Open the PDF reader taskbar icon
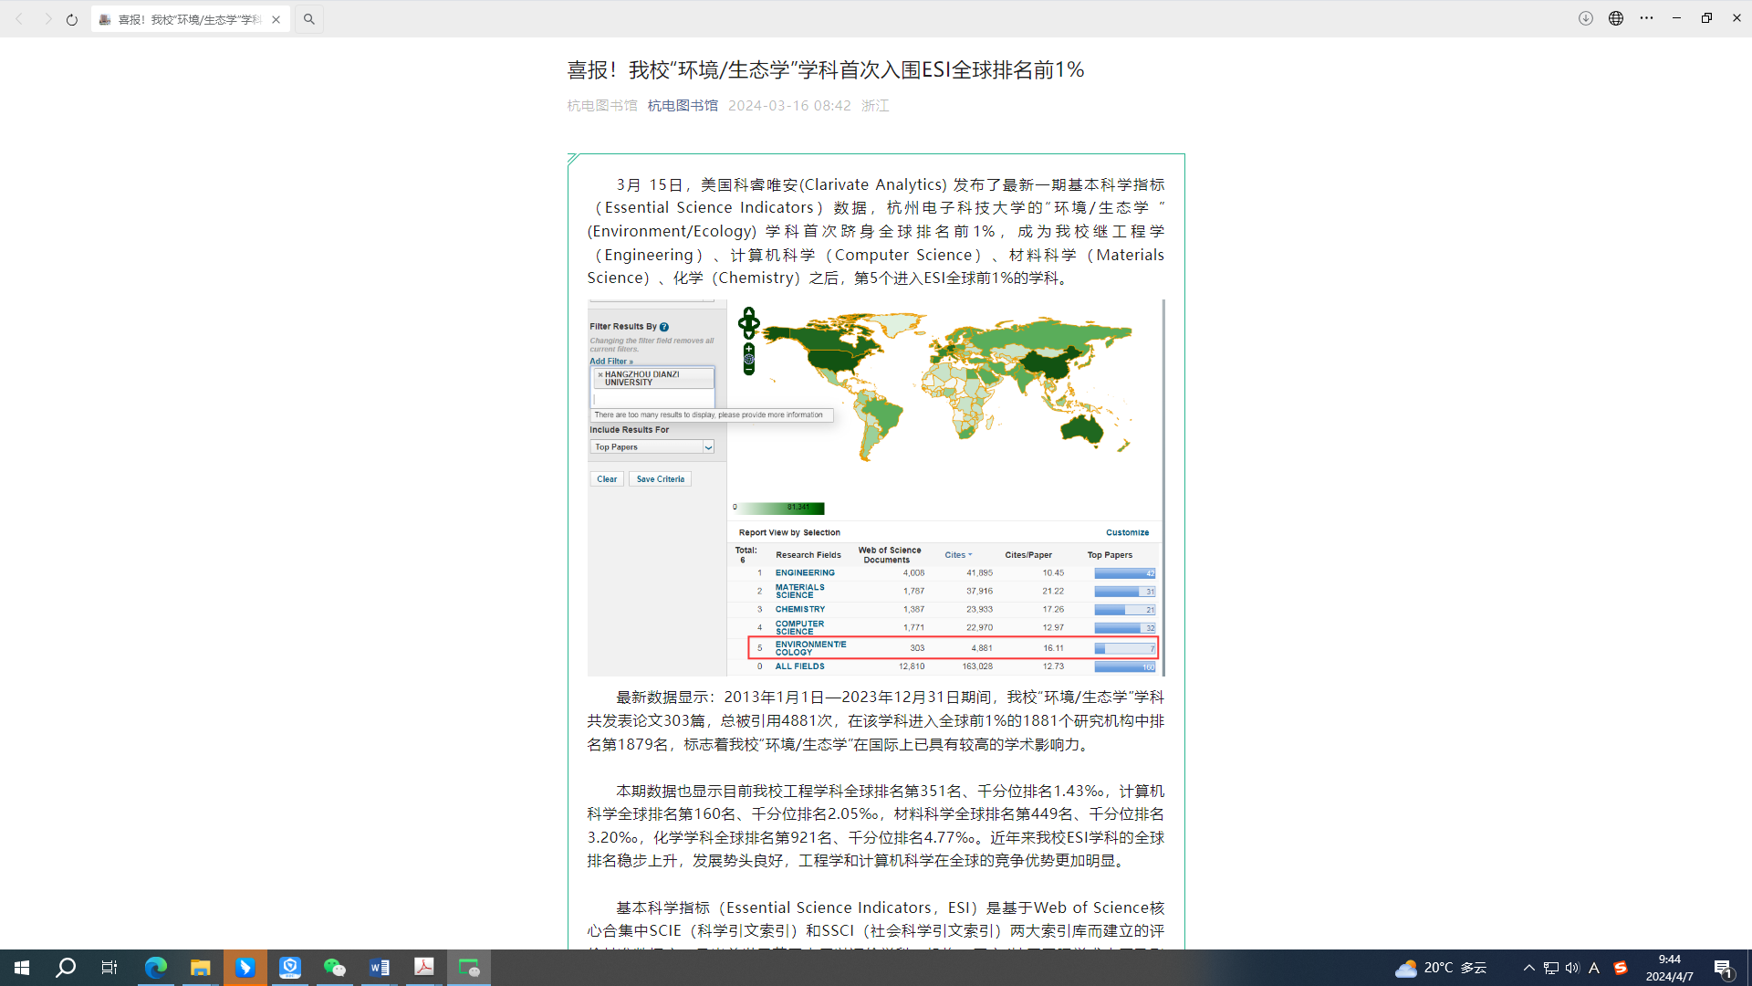Viewport: 1752px width, 986px height. pyautogui.click(x=424, y=968)
